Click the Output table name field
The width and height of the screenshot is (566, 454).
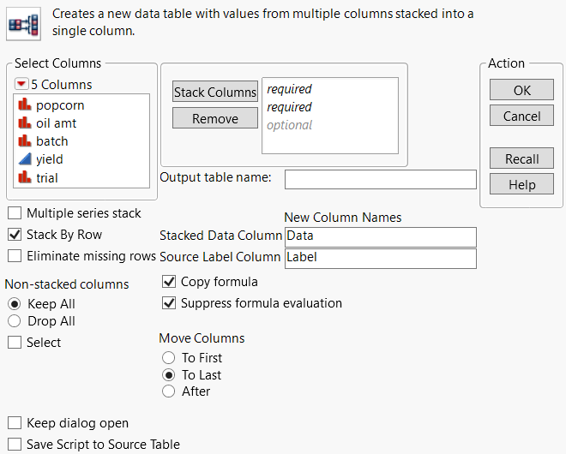pyautogui.click(x=380, y=179)
